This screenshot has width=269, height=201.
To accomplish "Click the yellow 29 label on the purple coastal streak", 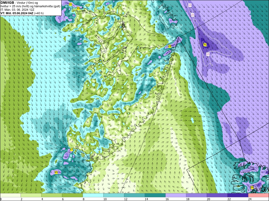I will (x=170, y=46).
